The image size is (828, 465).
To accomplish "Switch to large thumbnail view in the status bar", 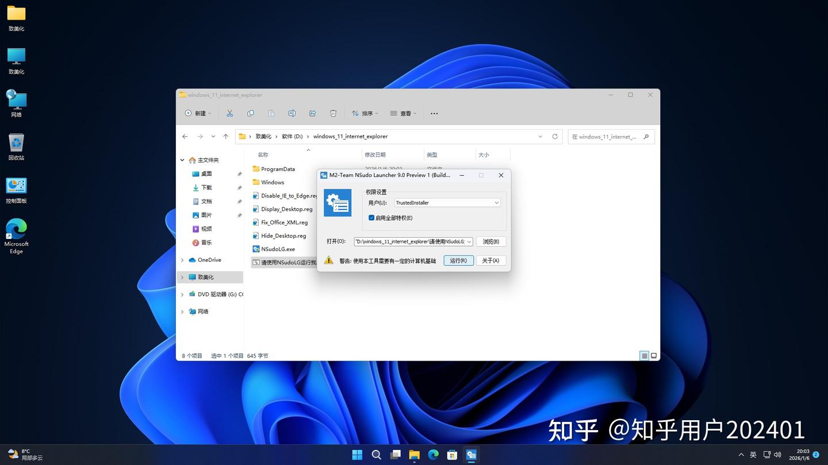I will [x=653, y=355].
